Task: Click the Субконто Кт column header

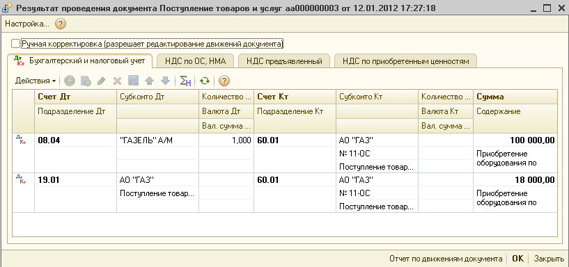Action: [x=377, y=97]
